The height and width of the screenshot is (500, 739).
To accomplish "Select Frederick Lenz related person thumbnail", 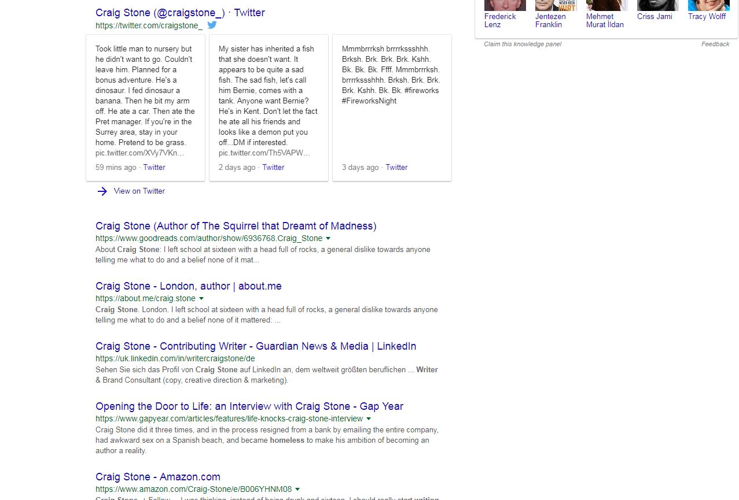I will click(x=505, y=5).
